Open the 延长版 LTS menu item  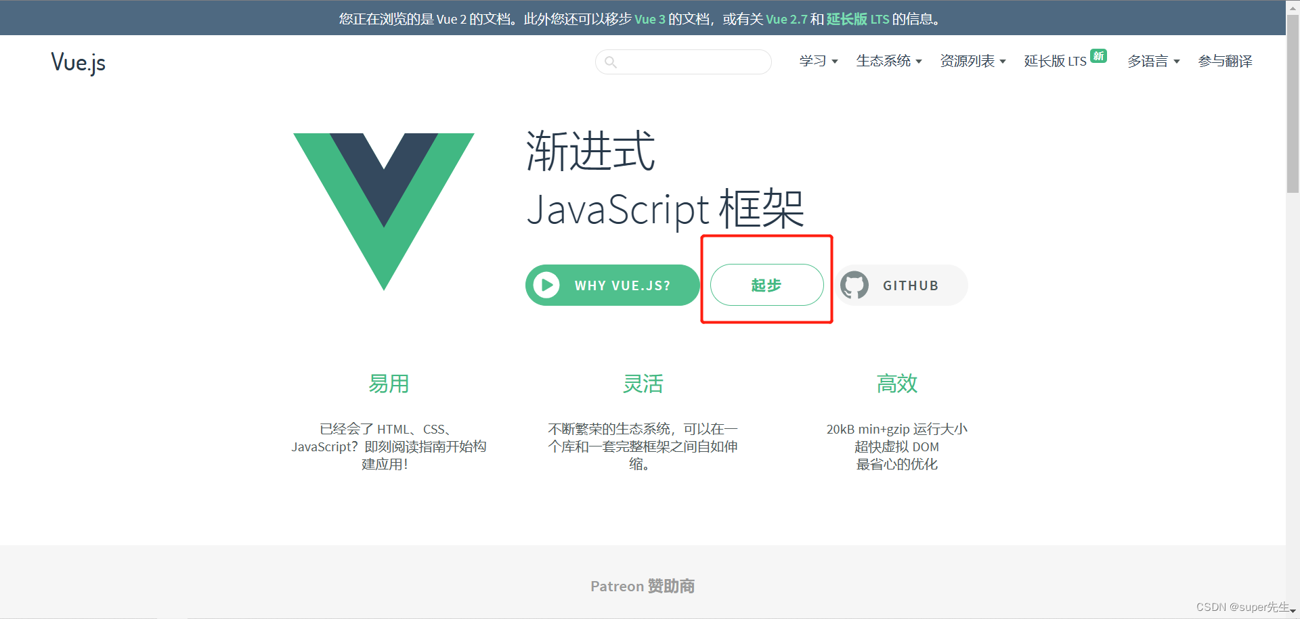pyautogui.click(x=1055, y=61)
